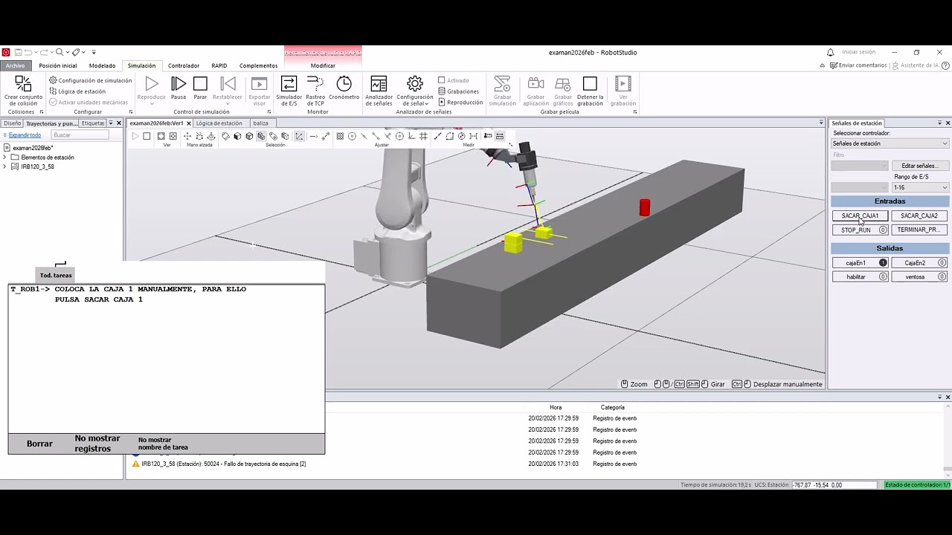Select examan2026feb* root tree item
Viewport: 952px width, 535px height.
(33, 148)
